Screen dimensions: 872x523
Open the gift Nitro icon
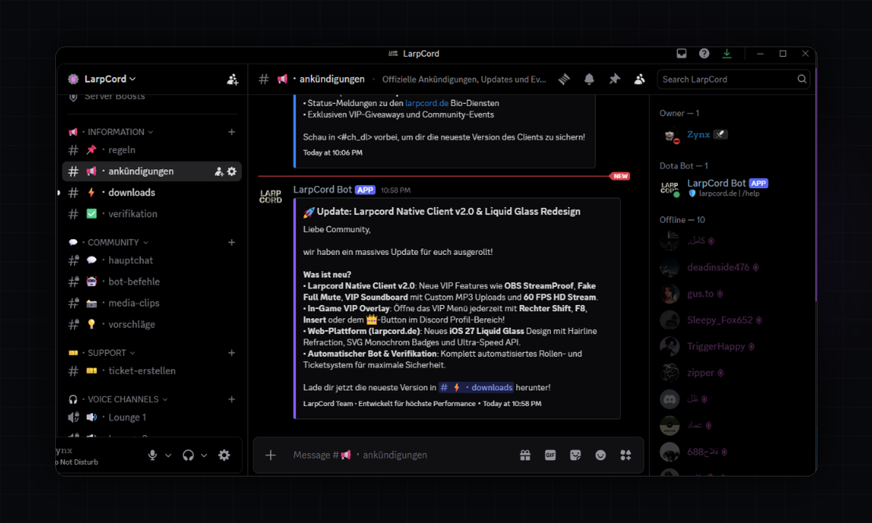pos(525,455)
